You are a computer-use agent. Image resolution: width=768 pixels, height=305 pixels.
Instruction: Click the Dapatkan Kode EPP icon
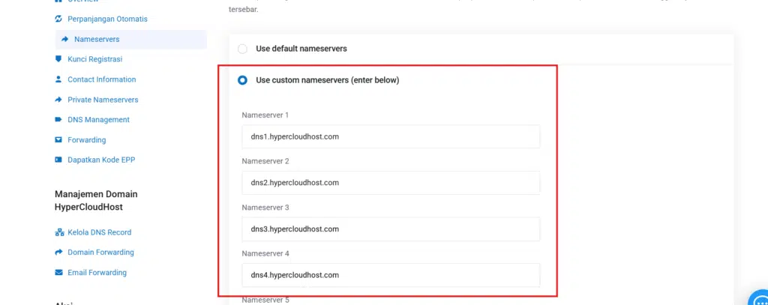(58, 160)
